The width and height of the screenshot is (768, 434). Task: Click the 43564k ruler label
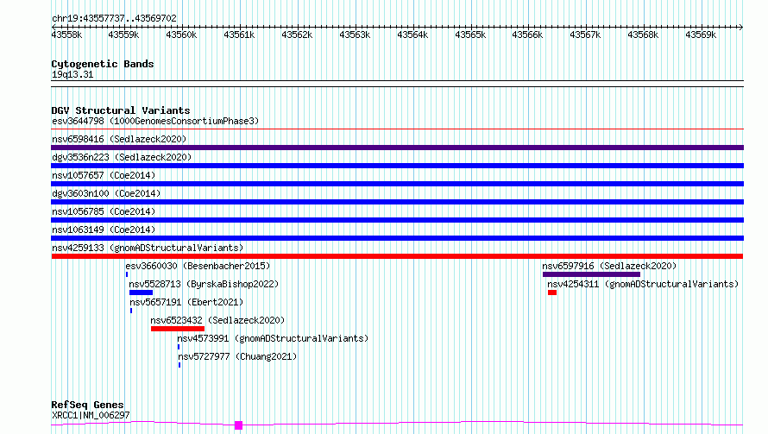point(412,35)
